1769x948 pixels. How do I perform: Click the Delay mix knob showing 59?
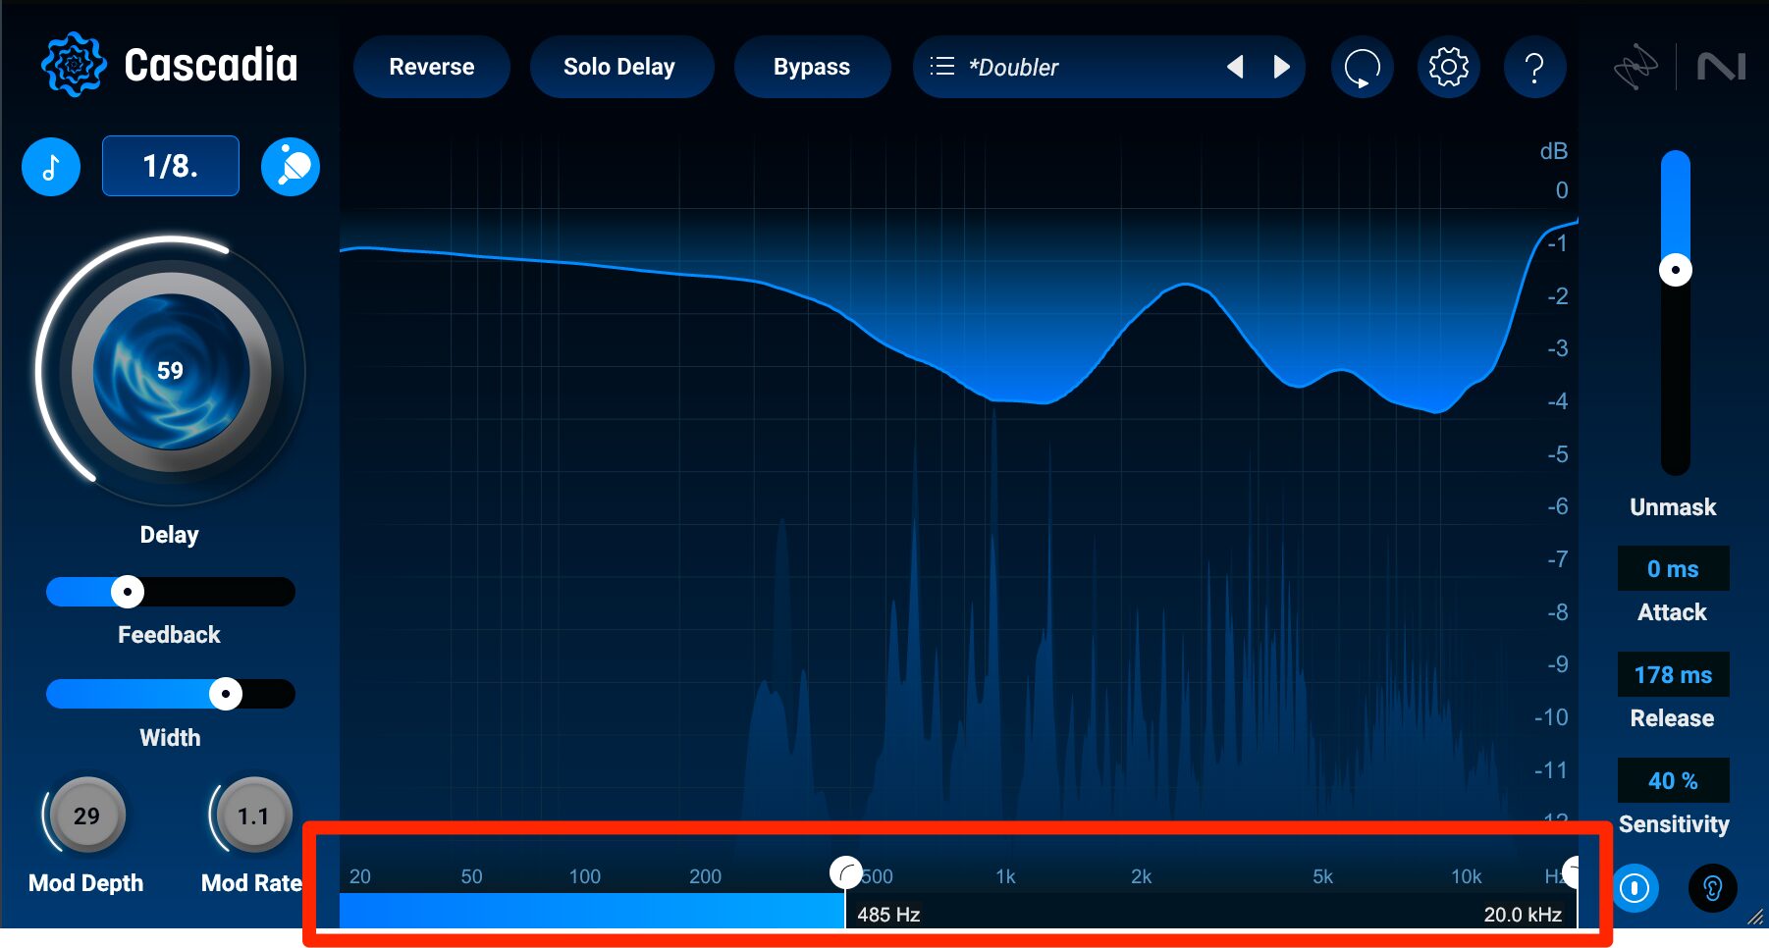(171, 371)
